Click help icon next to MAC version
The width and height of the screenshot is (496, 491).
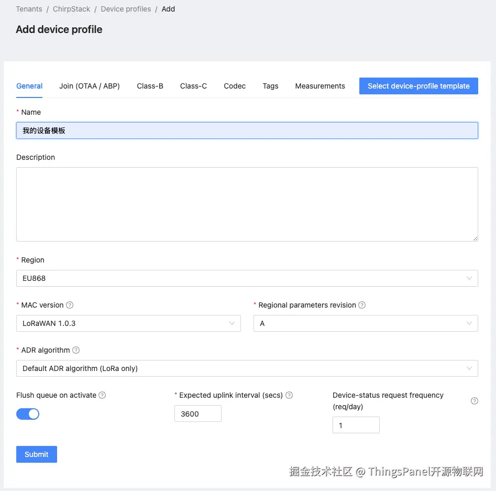coord(70,305)
